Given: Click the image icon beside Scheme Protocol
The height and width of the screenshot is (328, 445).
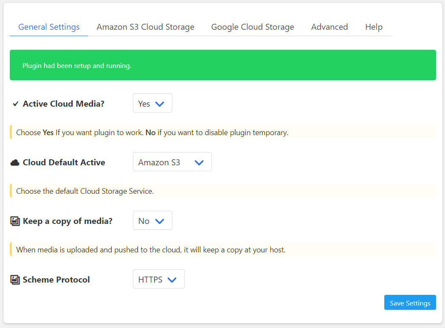Looking at the screenshot, I should coord(15,280).
